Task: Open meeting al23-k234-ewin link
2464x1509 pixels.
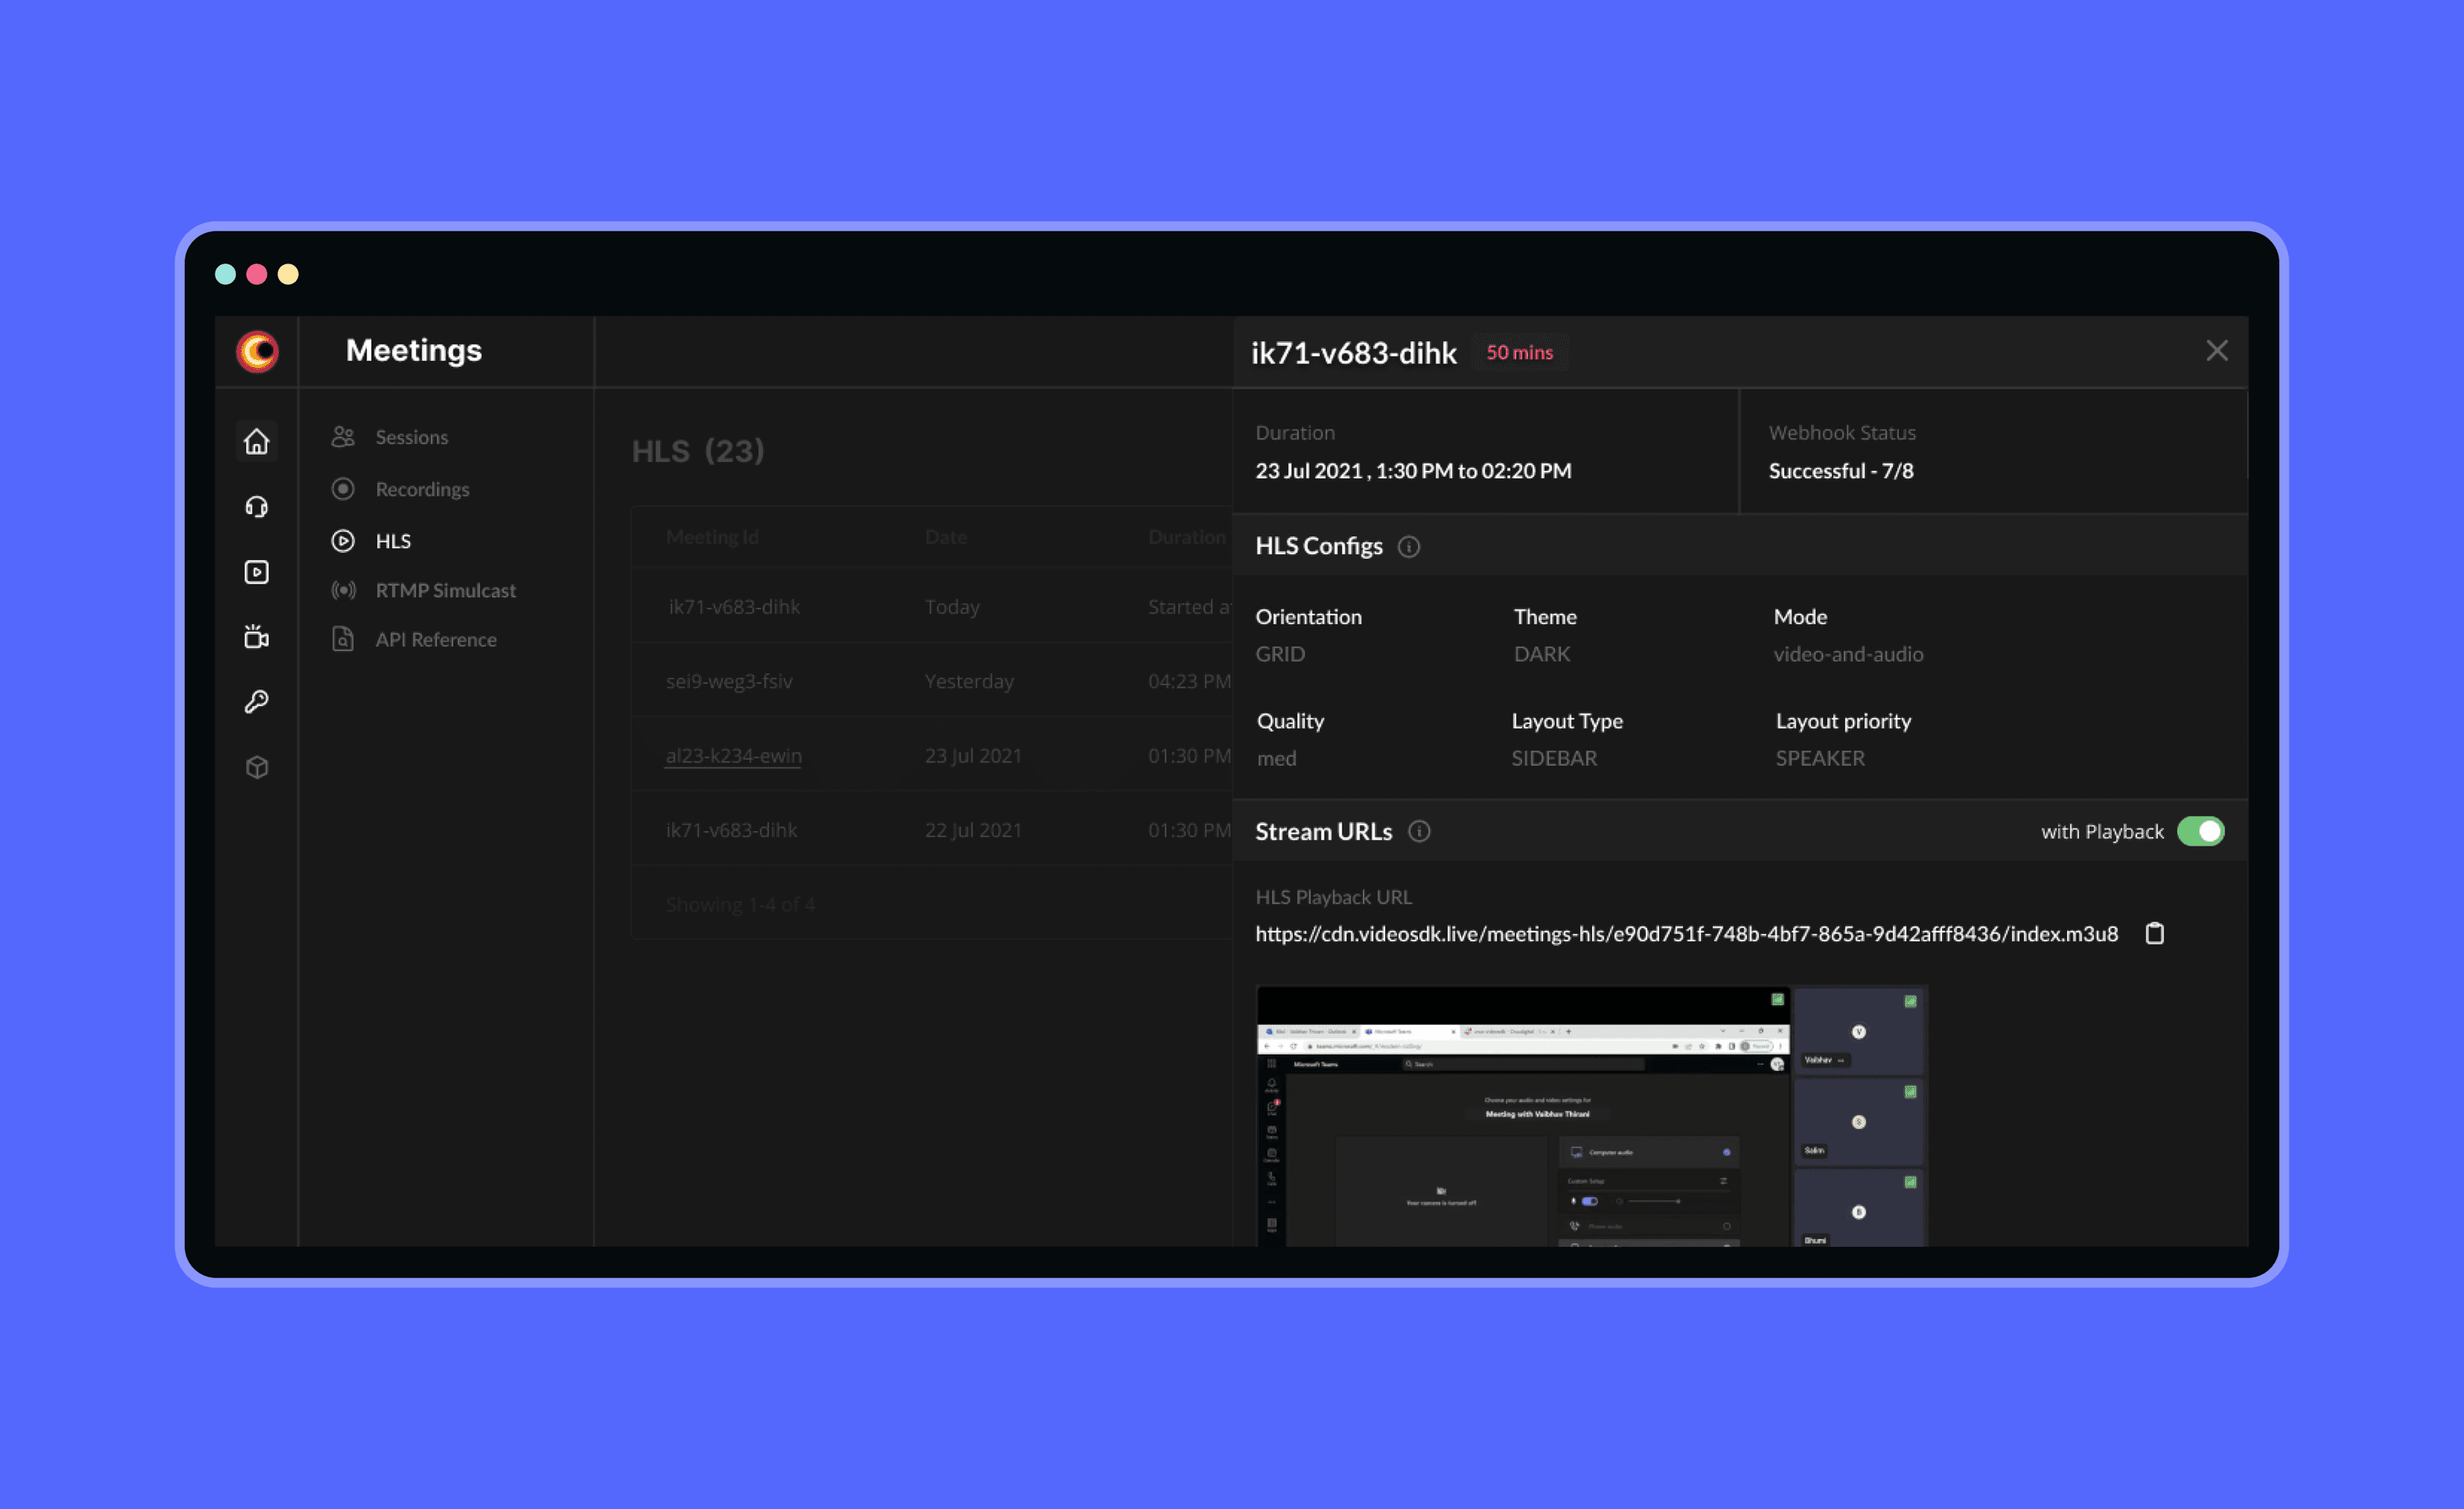Action: pos(734,756)
